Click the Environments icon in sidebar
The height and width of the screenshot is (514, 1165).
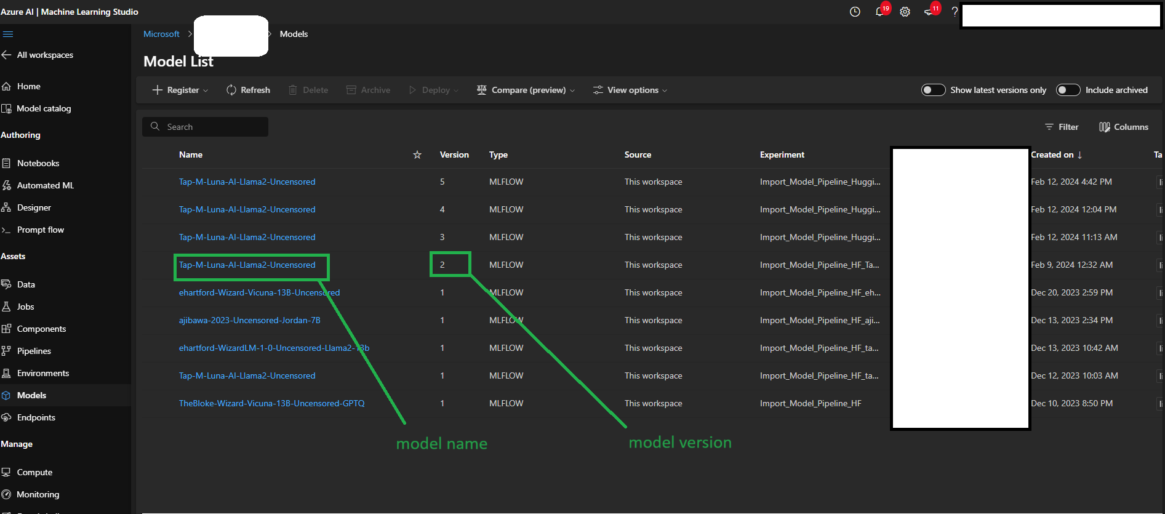click(6, 373)
